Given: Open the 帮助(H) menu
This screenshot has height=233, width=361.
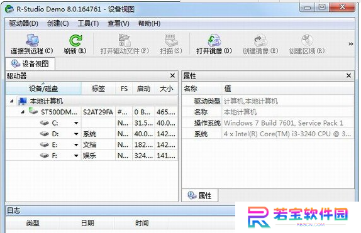Looking at the screenshot, I should [149, 23].
